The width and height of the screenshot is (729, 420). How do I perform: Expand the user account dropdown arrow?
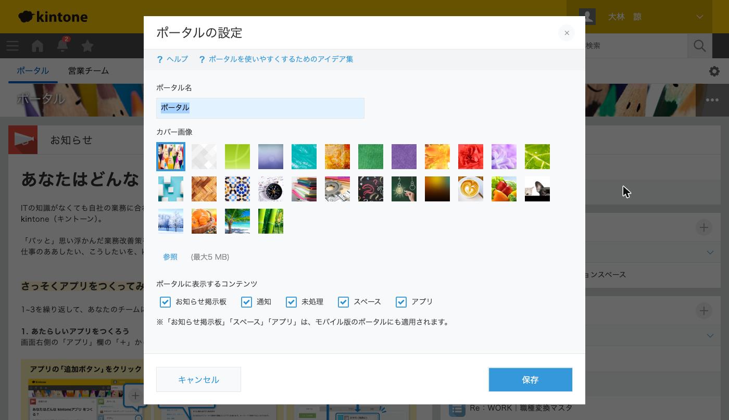click(x=700, y=17)
